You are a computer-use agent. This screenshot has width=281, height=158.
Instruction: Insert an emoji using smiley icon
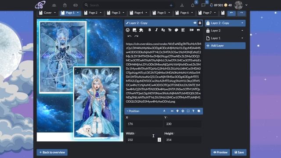pos(128,30)
